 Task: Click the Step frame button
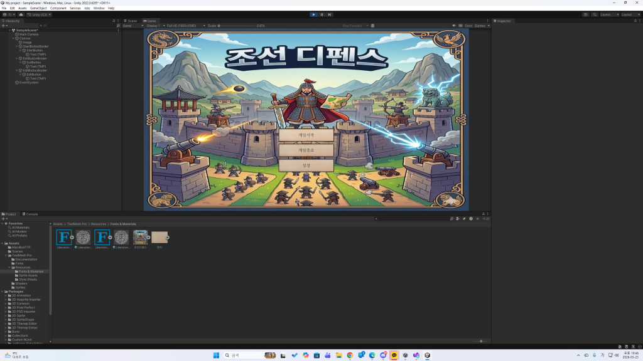click(330, 14)
